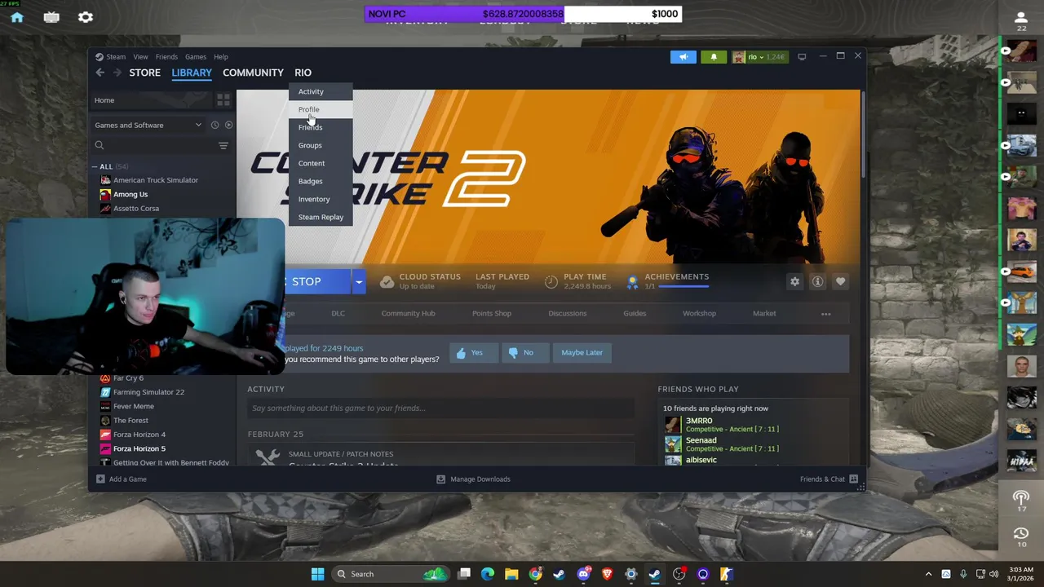
Task: Click the STOP button
Action: (x=316, y=282)
